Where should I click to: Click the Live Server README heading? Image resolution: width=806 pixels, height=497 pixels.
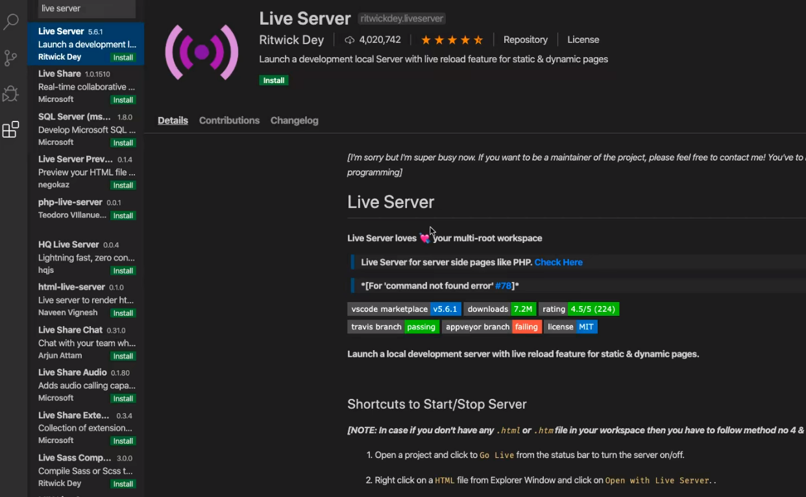(x=391, y=202)
